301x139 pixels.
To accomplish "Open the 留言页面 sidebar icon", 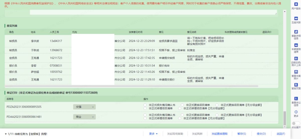I will [296, 85].
